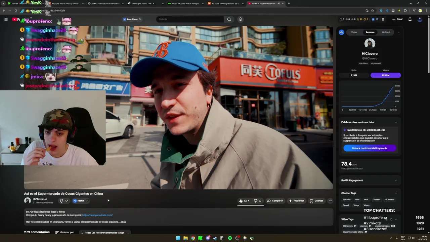Collapse Palabras clave controvertidas section

coord(396,122)
